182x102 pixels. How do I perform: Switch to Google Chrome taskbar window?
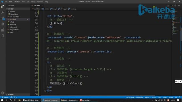pyautogui.click(x=69, y=100)
